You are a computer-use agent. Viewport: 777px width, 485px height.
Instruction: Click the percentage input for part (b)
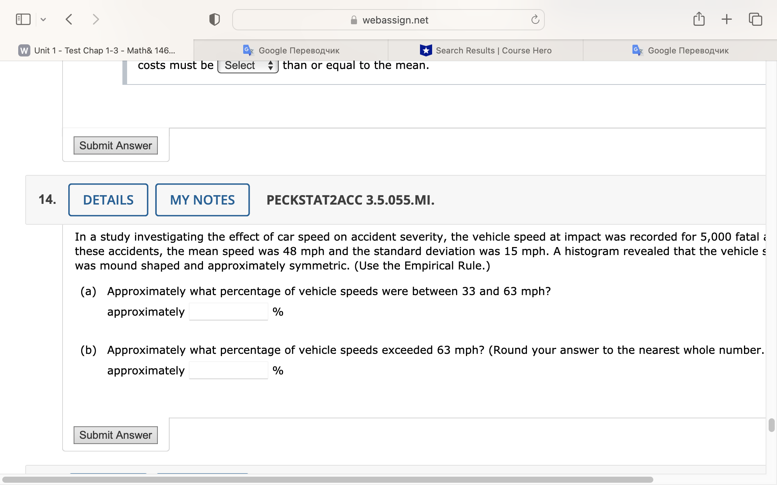(228, 370)
